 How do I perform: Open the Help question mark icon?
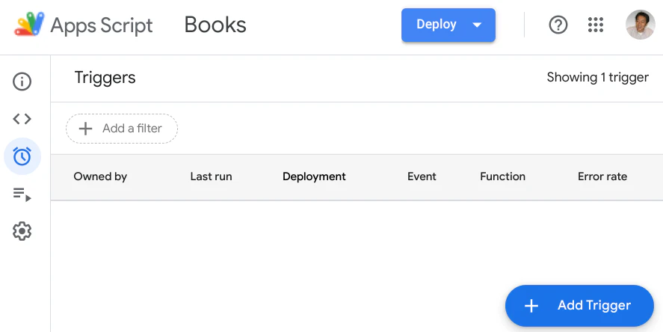pyautogui.click(x=558, y=25)
